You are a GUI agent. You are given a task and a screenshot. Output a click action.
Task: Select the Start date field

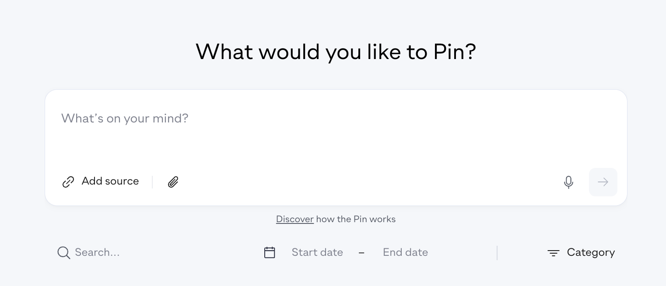(x=317, y=252)
